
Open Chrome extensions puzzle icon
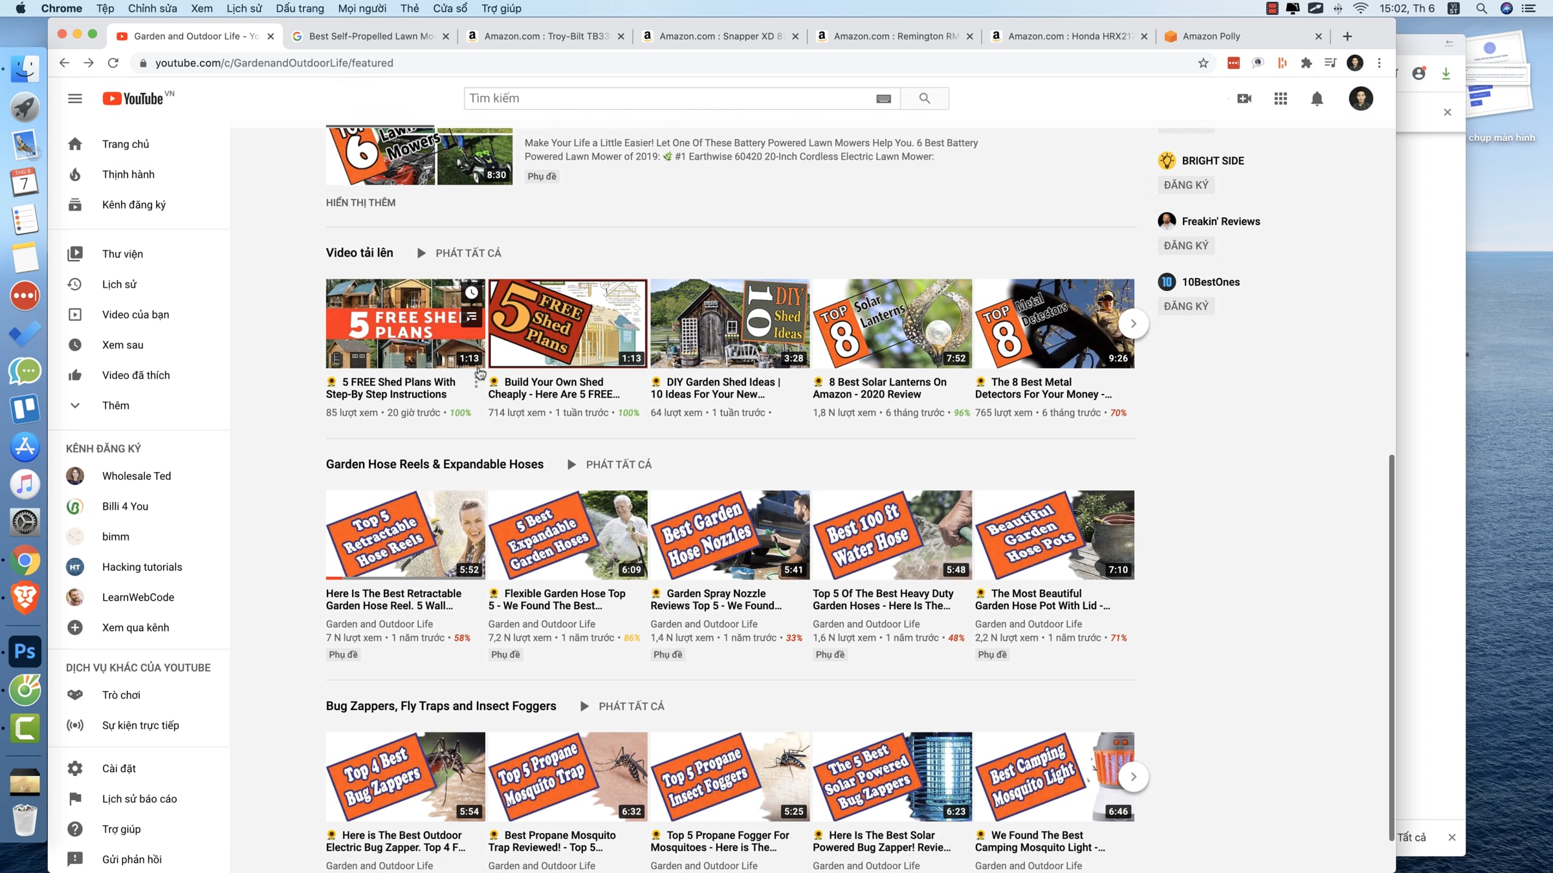(1306, 63)
